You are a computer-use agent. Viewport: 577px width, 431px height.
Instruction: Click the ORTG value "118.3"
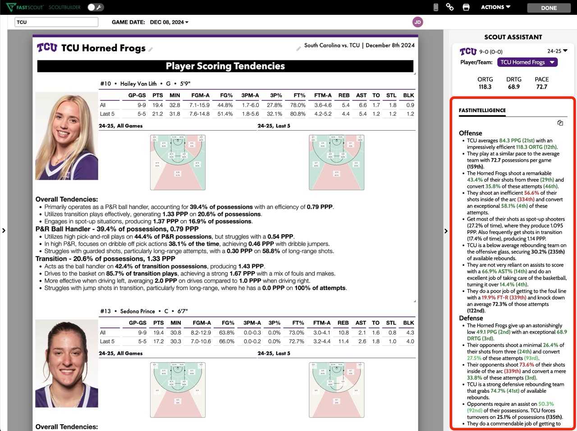485,87
